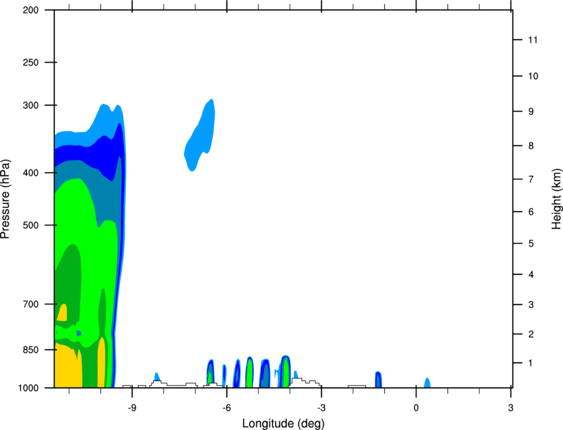Click the 'Longitude (deg)' axis title
Image resolution: width=563 pixels, height=430 pixels.
pos(283,423)
